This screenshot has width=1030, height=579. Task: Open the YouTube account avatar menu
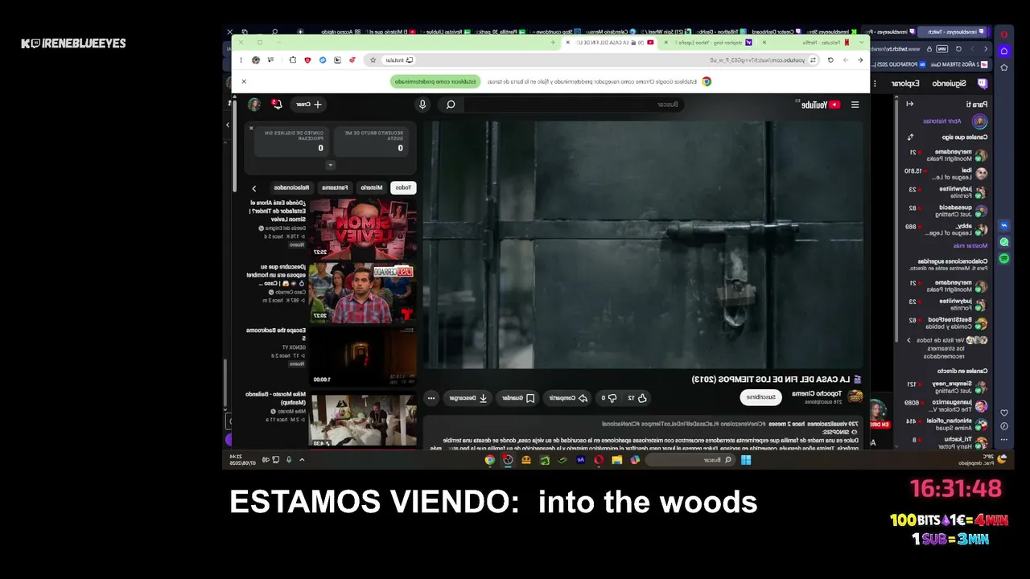point(254,105)
